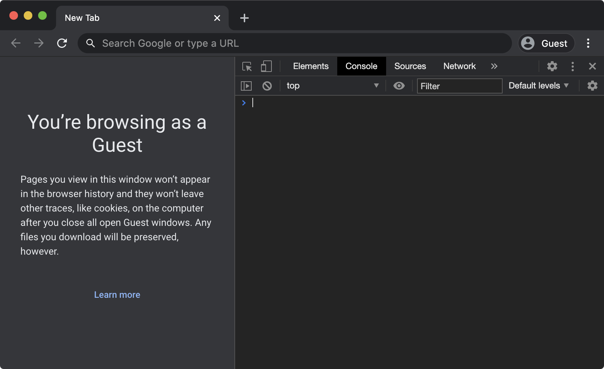Open DevTools customize three-dot menu

(x=573, y=66)
